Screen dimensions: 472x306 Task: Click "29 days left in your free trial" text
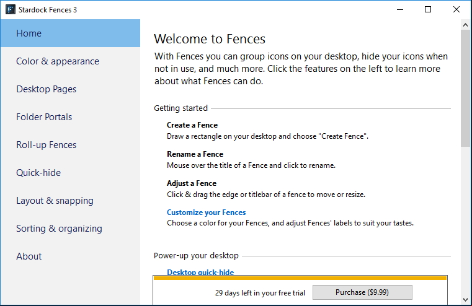[260, 293]
